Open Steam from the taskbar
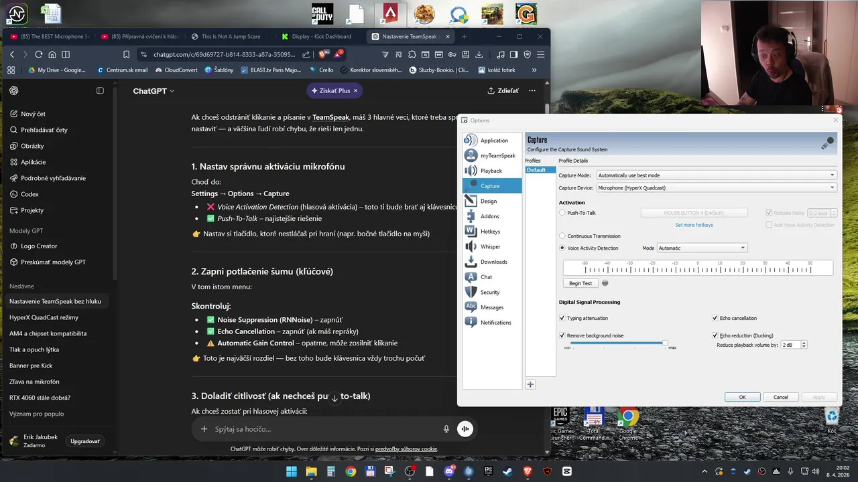 click(509, 471)
